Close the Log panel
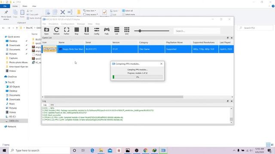The height and width of the screenshot is (154, 275). pyautogui.click(x=232, y=101)
